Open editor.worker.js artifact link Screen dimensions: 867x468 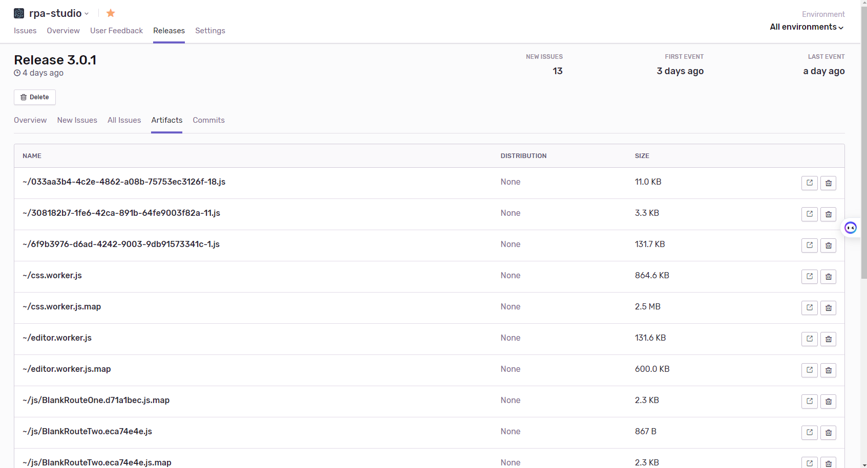click(809, 339)
